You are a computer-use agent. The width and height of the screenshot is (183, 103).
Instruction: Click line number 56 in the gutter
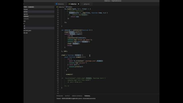58,55
